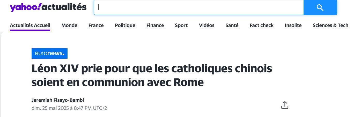Open the Monde section
The image size is (354, 117).
[69, 25]
